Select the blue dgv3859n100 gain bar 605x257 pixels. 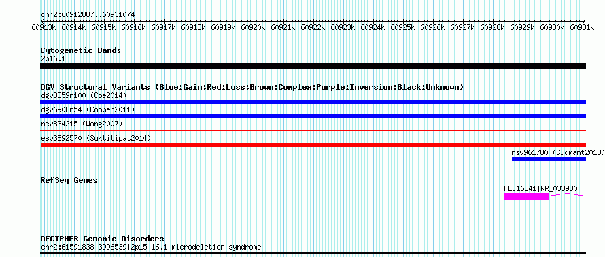313,102
